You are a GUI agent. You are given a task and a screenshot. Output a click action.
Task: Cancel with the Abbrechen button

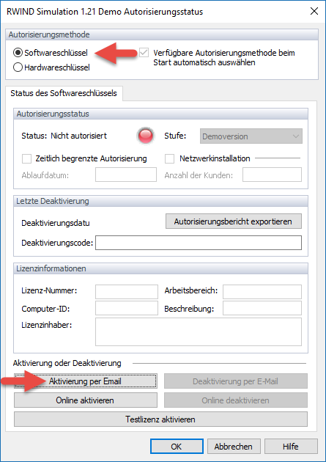click(234, 447)
